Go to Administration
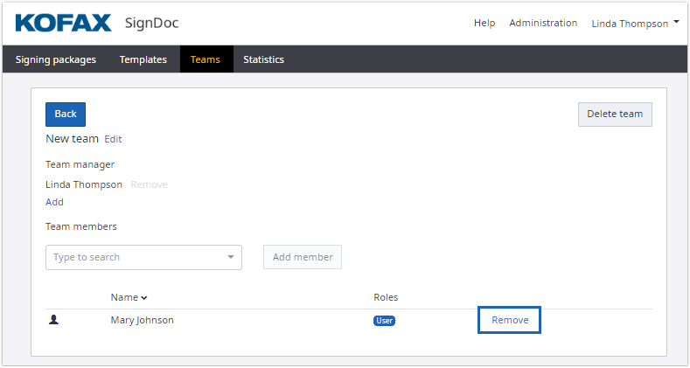690x368 pixels. [543, 23]
